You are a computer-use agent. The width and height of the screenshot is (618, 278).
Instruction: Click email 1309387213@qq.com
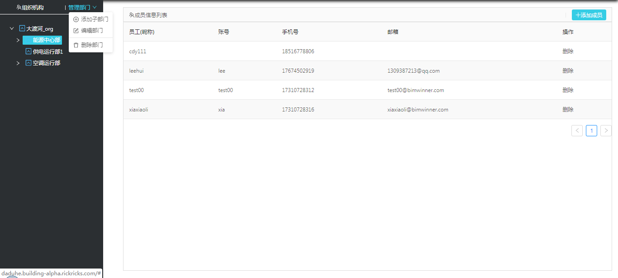click(x=414, y=71)
